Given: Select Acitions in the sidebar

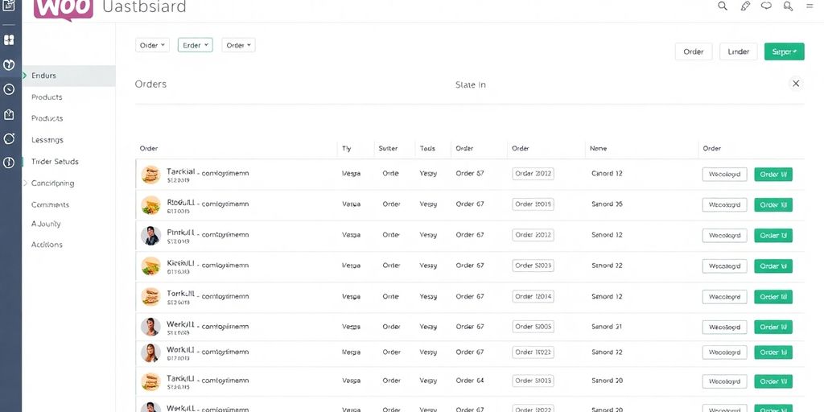Looking at the screenshot, I should 47,245.
